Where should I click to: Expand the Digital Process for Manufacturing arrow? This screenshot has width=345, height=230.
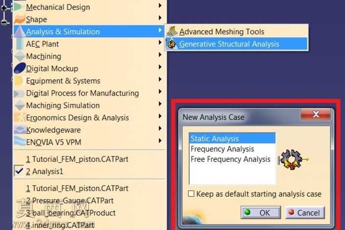pyautogui.click(x=160, y=92)
